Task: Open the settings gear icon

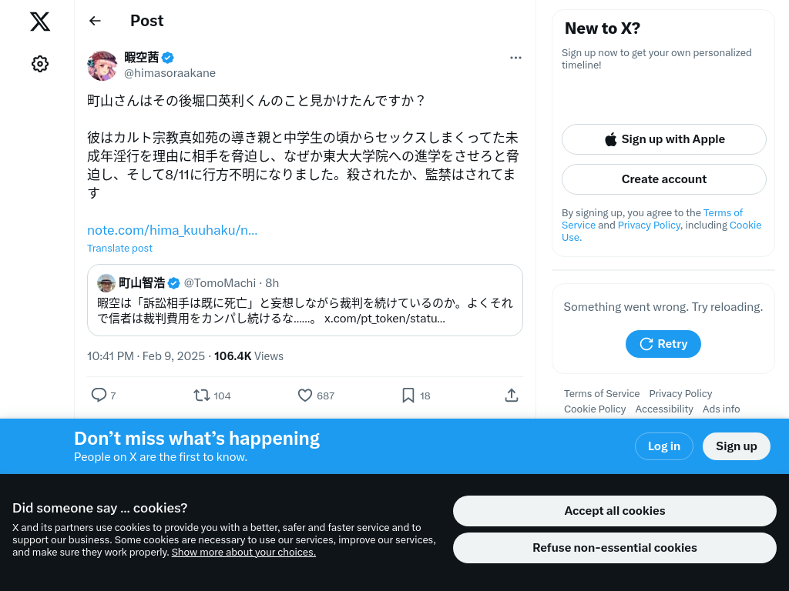Action: coord(40,64)
